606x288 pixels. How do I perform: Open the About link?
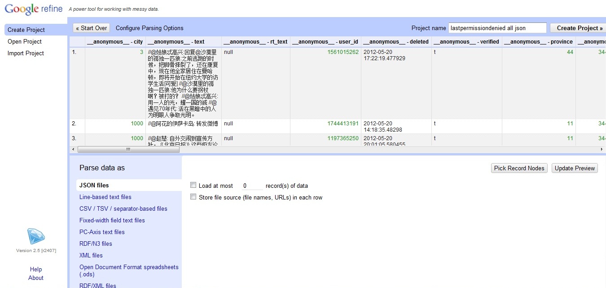[x=36, y=278]
